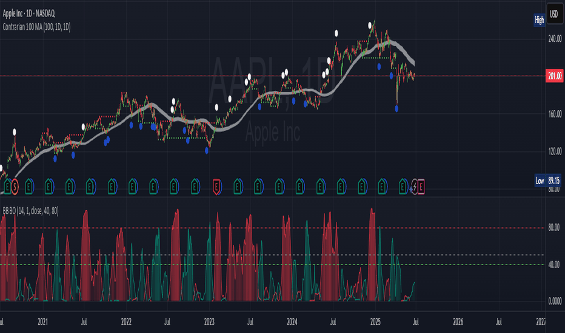Click the 120.00 price axis label

coord(555,151)
